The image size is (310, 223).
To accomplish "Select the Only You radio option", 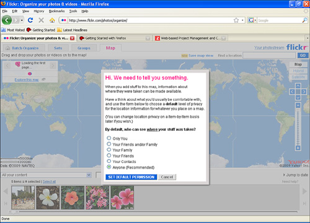I will tap(109, 138).
